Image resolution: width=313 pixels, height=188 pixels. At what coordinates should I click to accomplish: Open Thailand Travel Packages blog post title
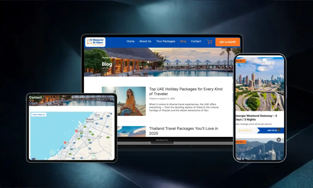[x=183, y=131]
